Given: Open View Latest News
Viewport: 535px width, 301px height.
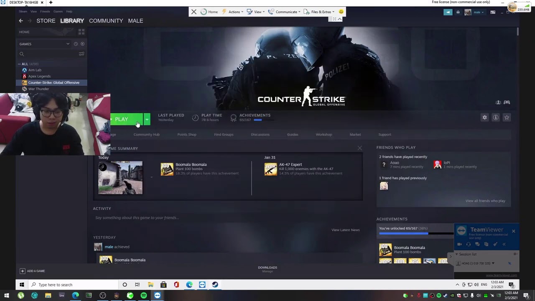Looking at the screenshot, I should pos(346,230).
